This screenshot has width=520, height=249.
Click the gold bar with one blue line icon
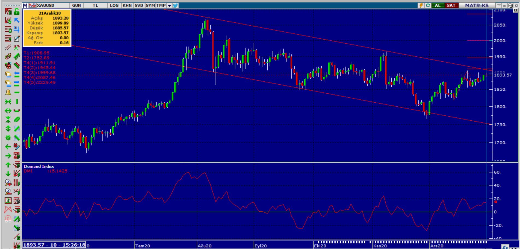(x=8, y=75)
